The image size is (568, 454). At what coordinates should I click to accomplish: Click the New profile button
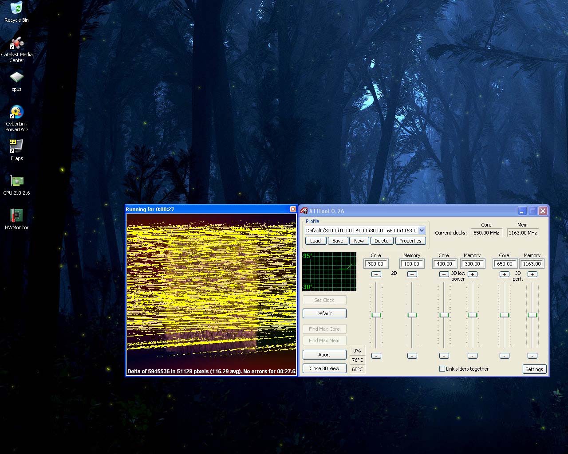coord(359,241)
